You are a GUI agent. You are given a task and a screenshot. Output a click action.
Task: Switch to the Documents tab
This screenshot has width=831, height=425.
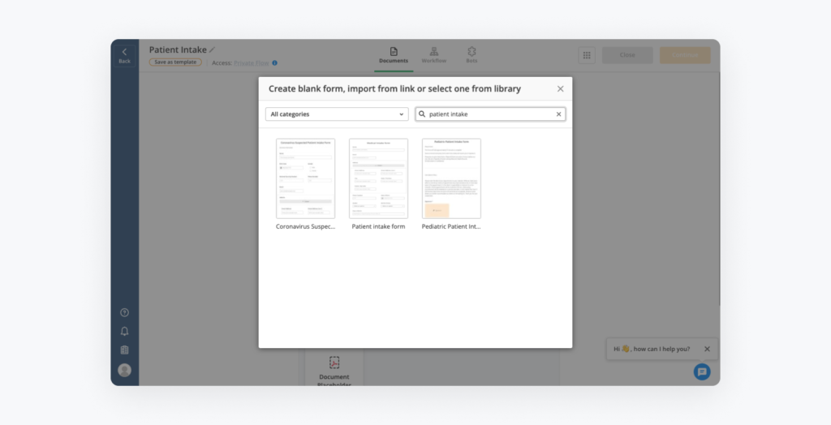point(394,55)
